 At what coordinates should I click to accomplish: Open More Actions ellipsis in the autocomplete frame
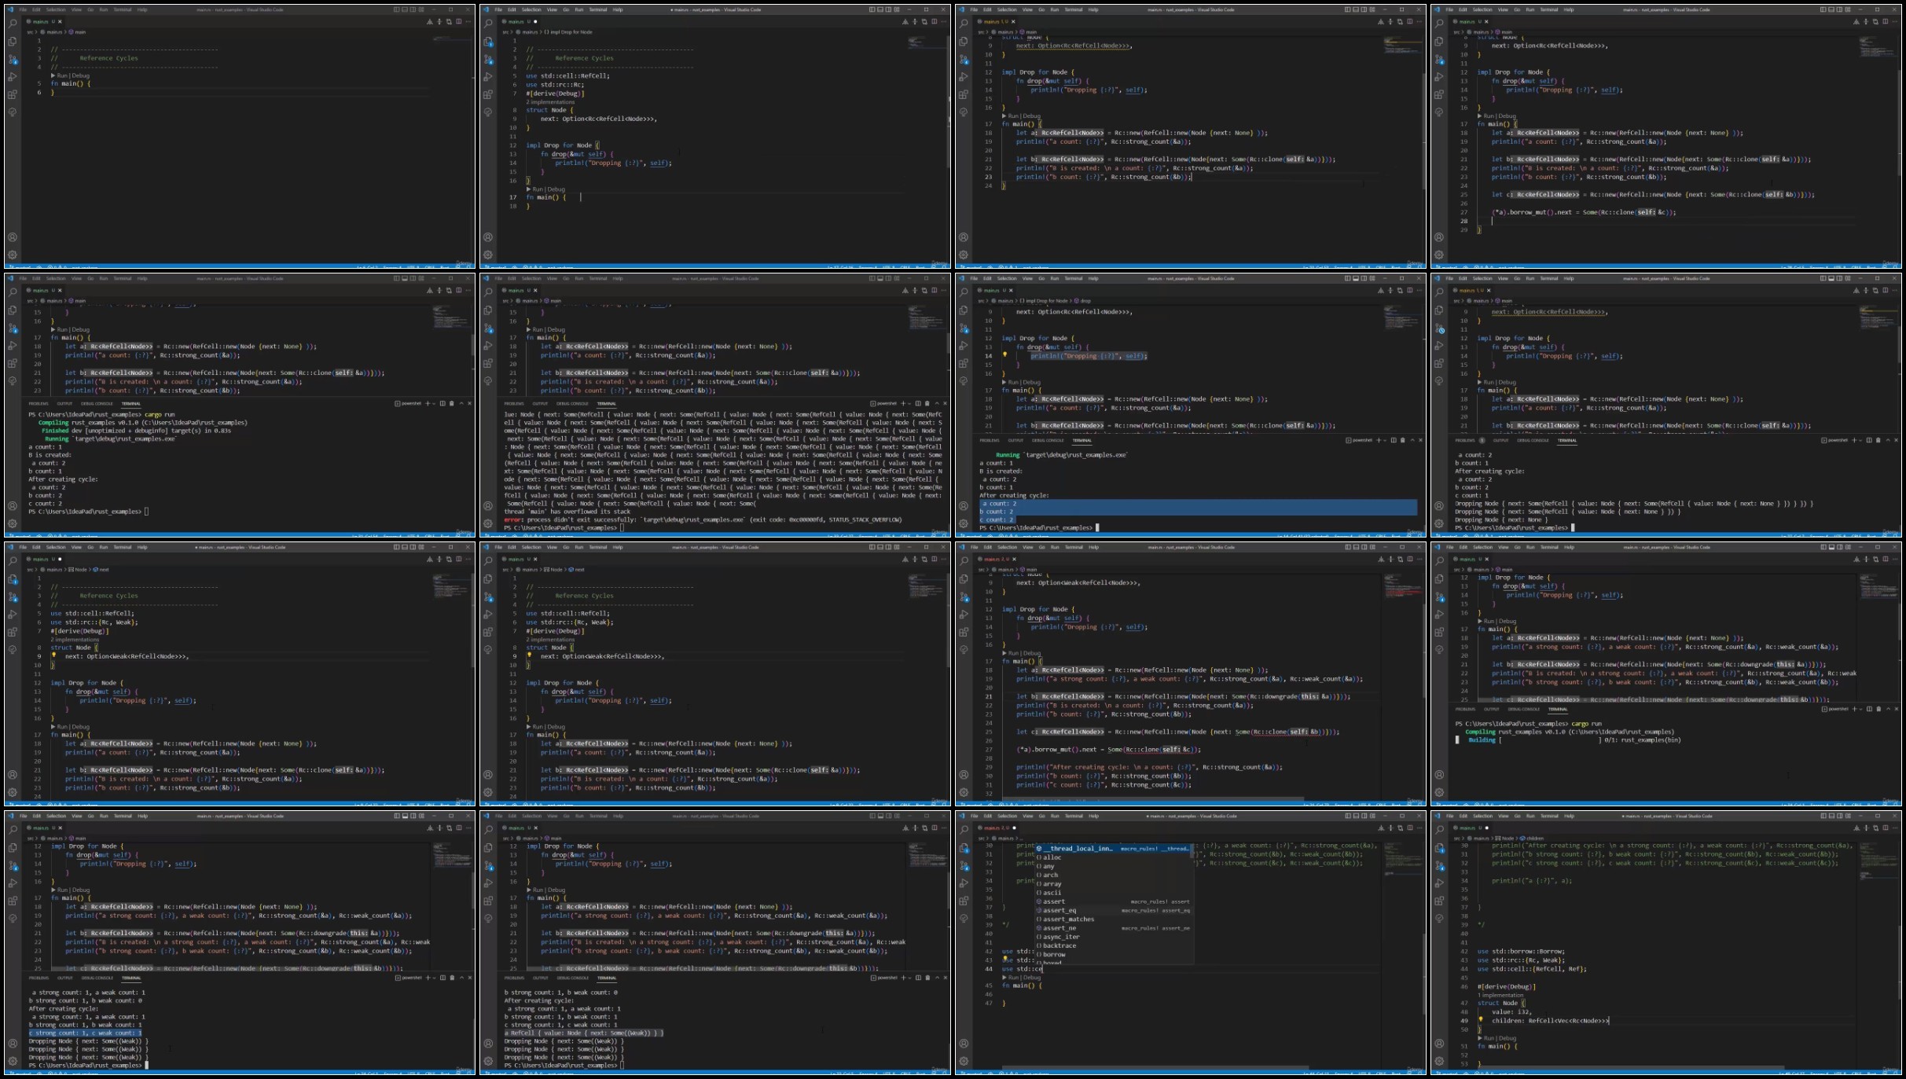point(1419,828)
